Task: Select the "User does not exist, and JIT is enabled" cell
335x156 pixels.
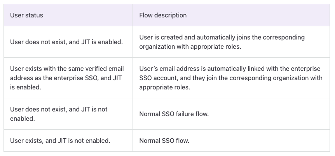Action: click(x=66, y=42)
